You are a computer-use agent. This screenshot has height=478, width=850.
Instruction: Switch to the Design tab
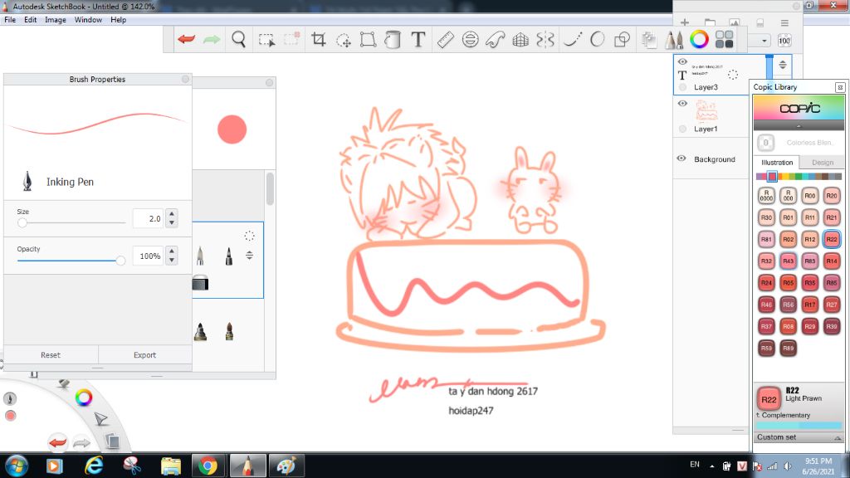click(823, 162)
